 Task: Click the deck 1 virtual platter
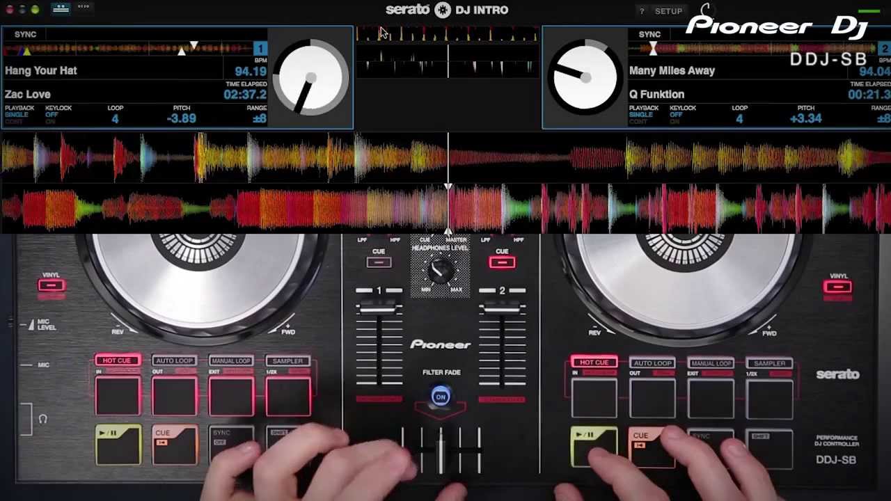310,77
